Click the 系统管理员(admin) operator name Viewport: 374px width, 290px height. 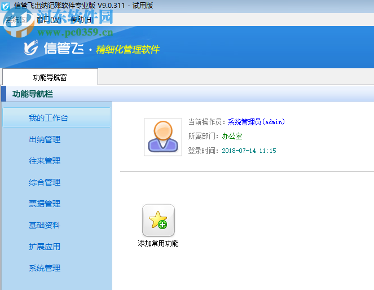[x=256, y=122]
